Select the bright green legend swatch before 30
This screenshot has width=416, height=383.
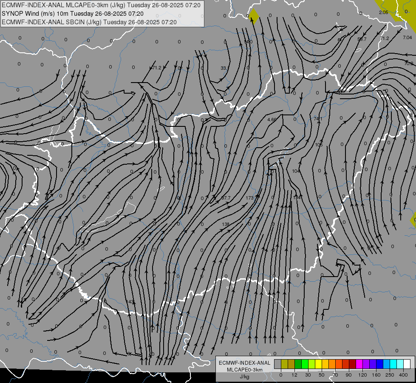coord(305,364)
